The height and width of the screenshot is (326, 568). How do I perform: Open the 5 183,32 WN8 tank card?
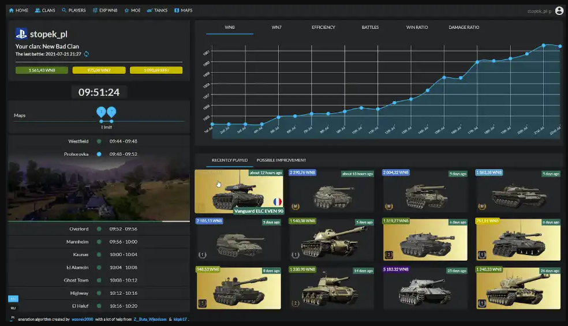point(425,288)
